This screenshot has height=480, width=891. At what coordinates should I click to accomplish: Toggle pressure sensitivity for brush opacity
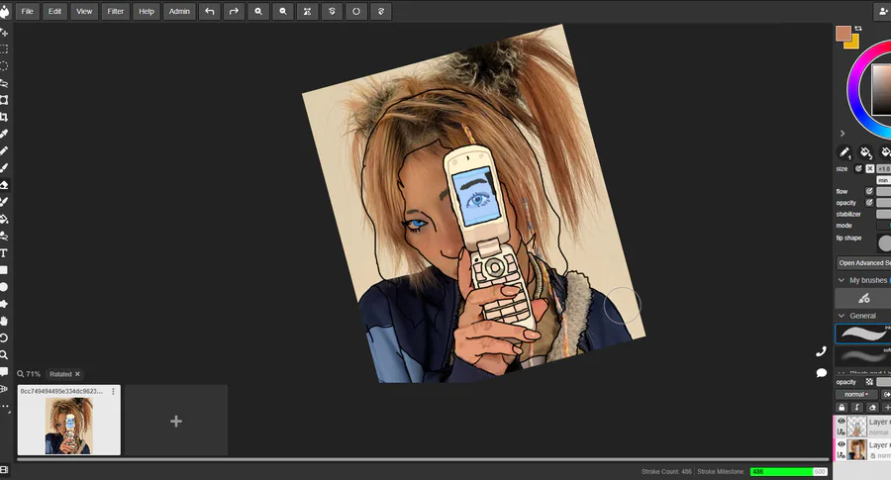869,203
